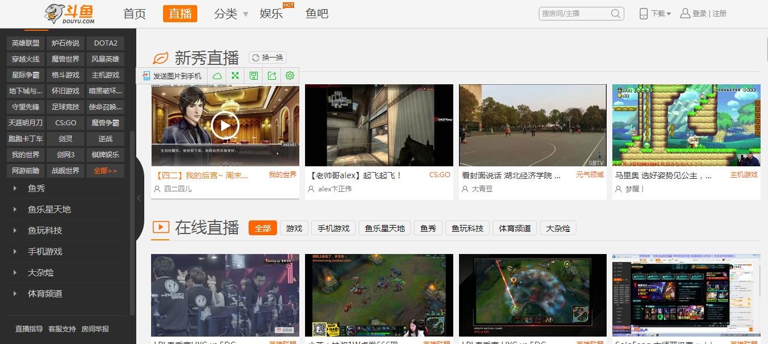
Task: Click stream title 【四二】我的后宫~ 周末
Action: tap(202, 175)
